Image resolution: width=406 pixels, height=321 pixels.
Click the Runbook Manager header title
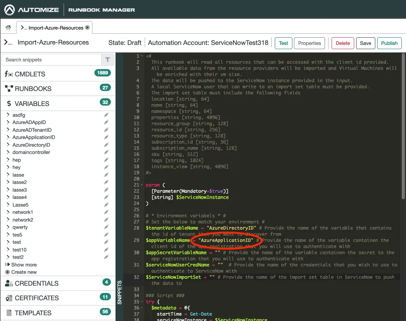point(102,10)
